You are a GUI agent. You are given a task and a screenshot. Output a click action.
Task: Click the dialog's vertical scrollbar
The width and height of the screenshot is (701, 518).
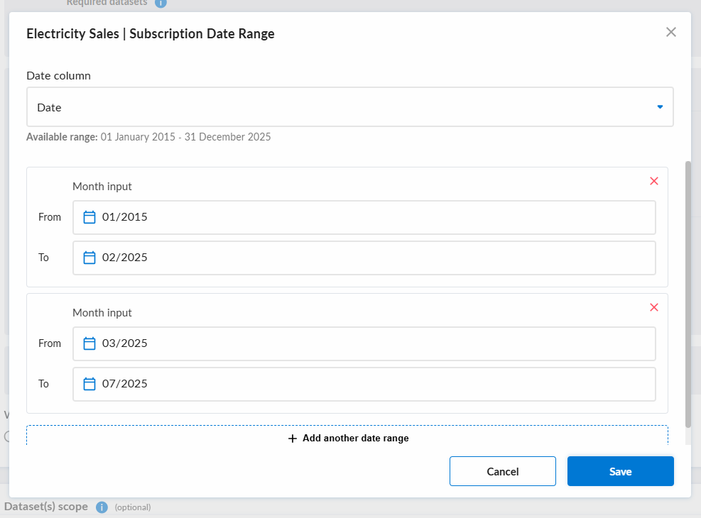tap(688, 294)
